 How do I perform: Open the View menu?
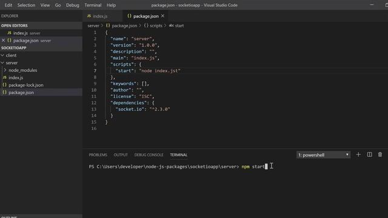click(x=45, y=5)
